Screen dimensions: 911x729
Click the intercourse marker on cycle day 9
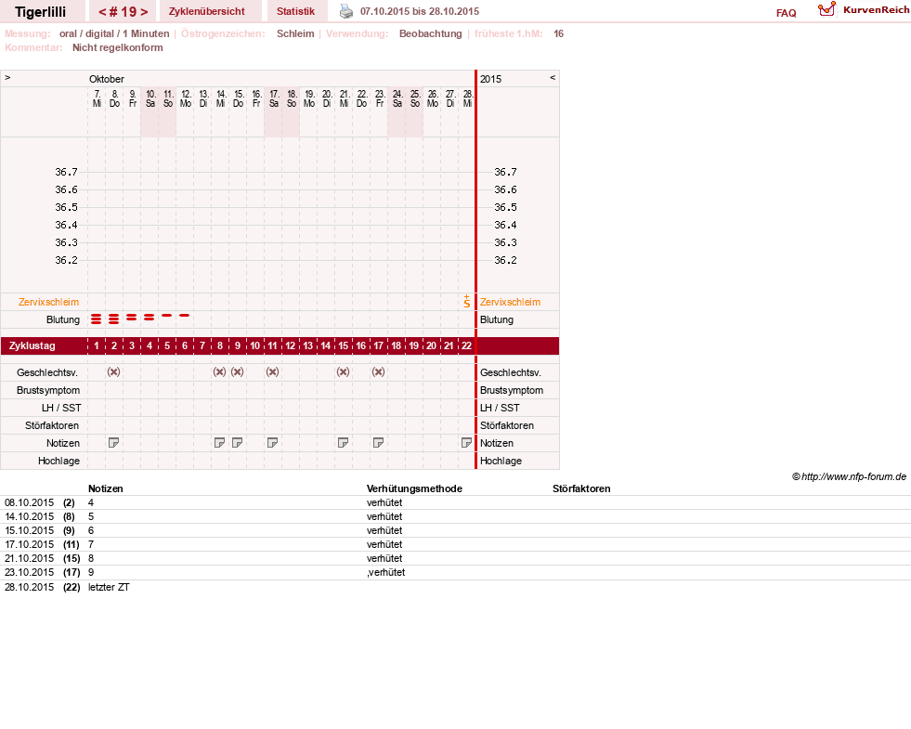tap(237, 371)
